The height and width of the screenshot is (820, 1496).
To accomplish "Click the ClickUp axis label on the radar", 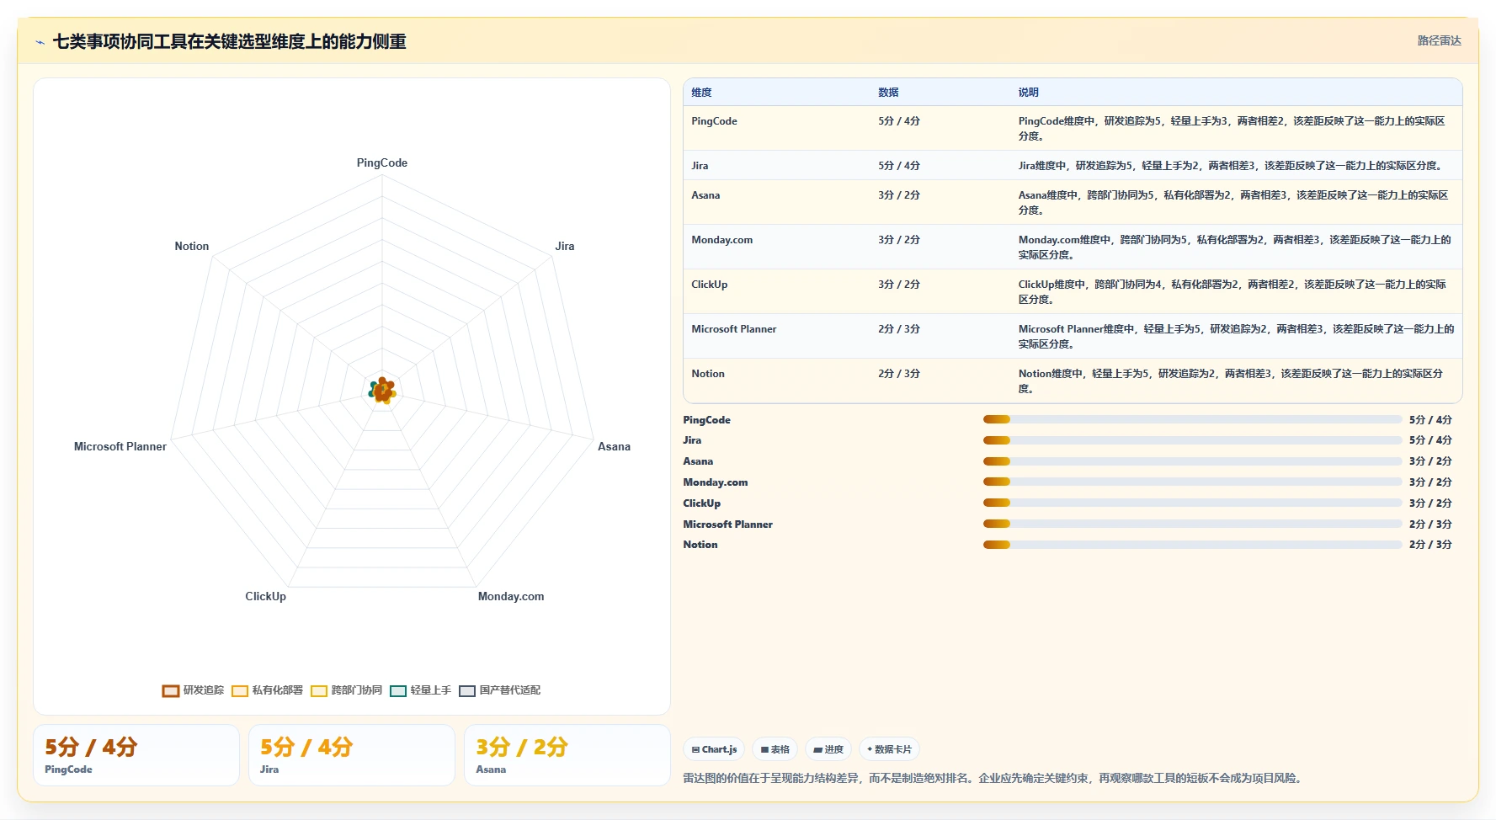I will click(x=265, y=596).
